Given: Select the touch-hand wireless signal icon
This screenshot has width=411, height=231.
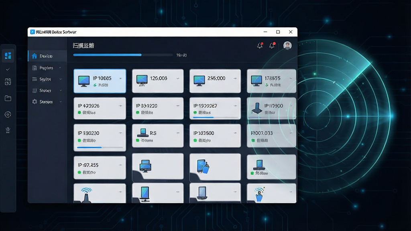Looking at the screenshot, I should pyautogui.click(x=260, y=195).
